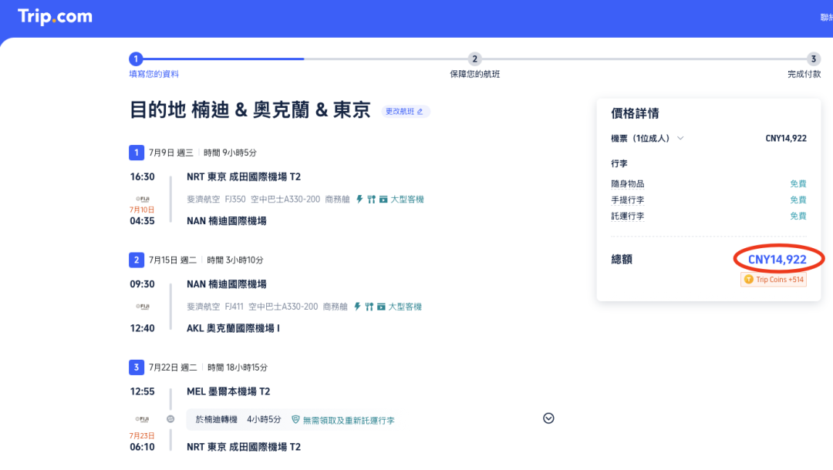Click the total amount CNY14,922

[777, 260]
